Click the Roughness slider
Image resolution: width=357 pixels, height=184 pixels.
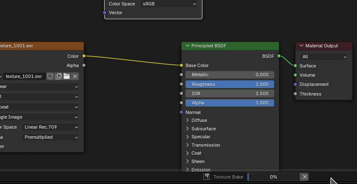pos(230,84)
